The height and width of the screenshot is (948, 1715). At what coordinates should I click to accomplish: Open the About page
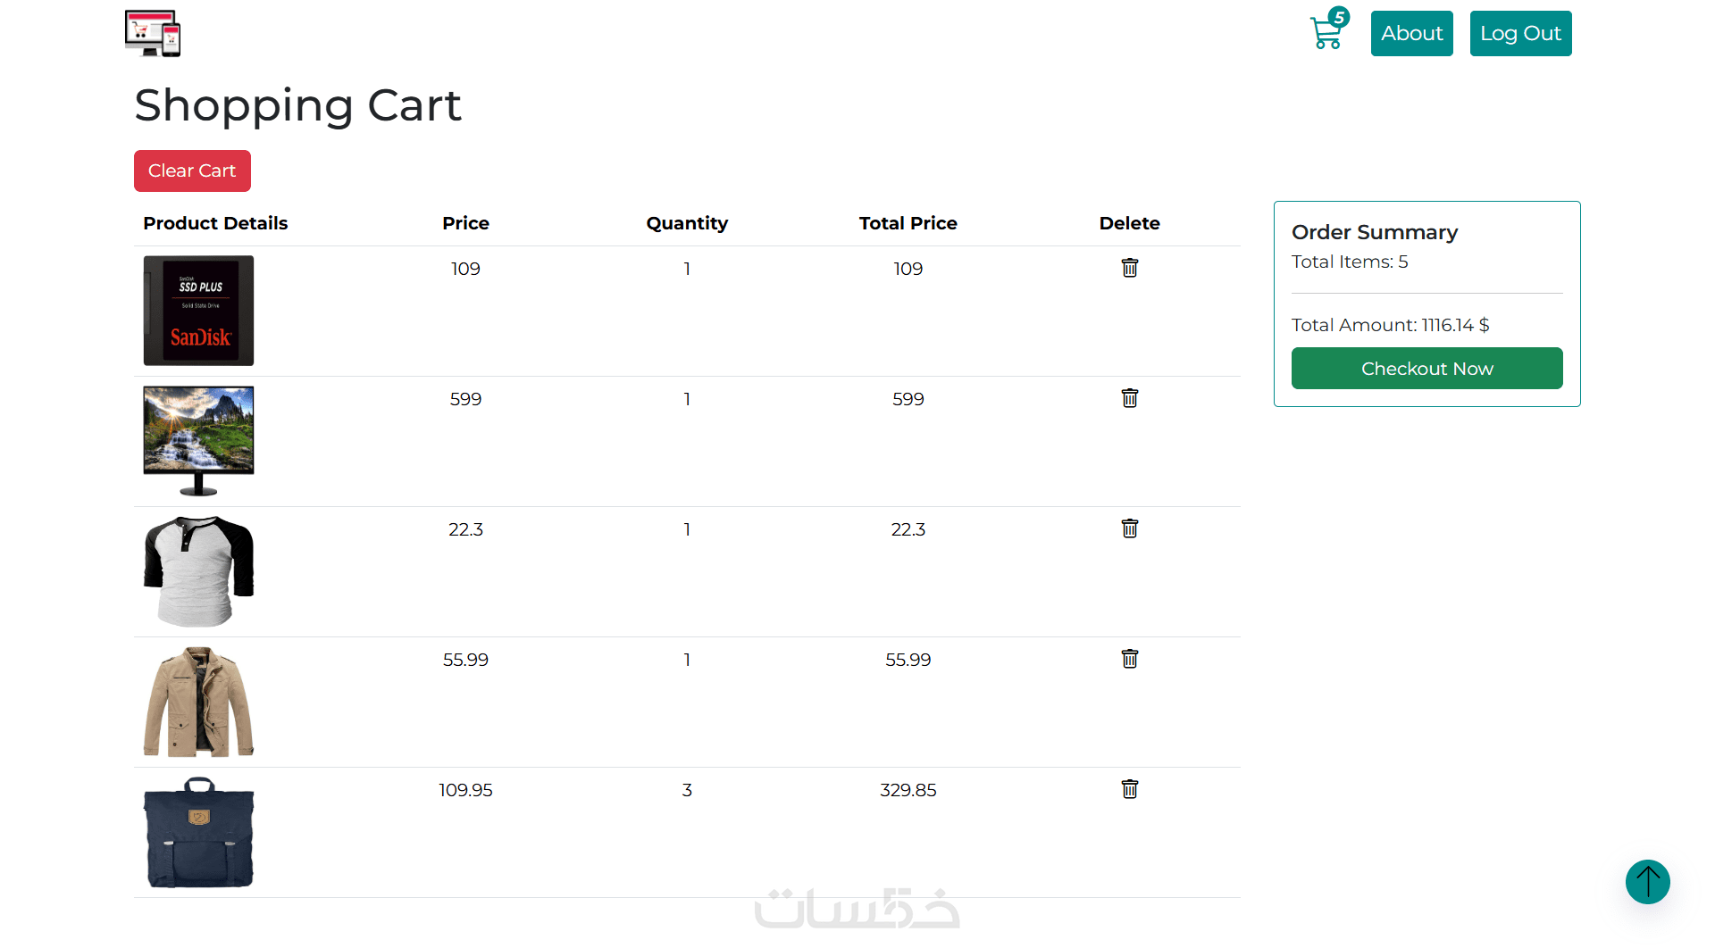pos(1411,34)
